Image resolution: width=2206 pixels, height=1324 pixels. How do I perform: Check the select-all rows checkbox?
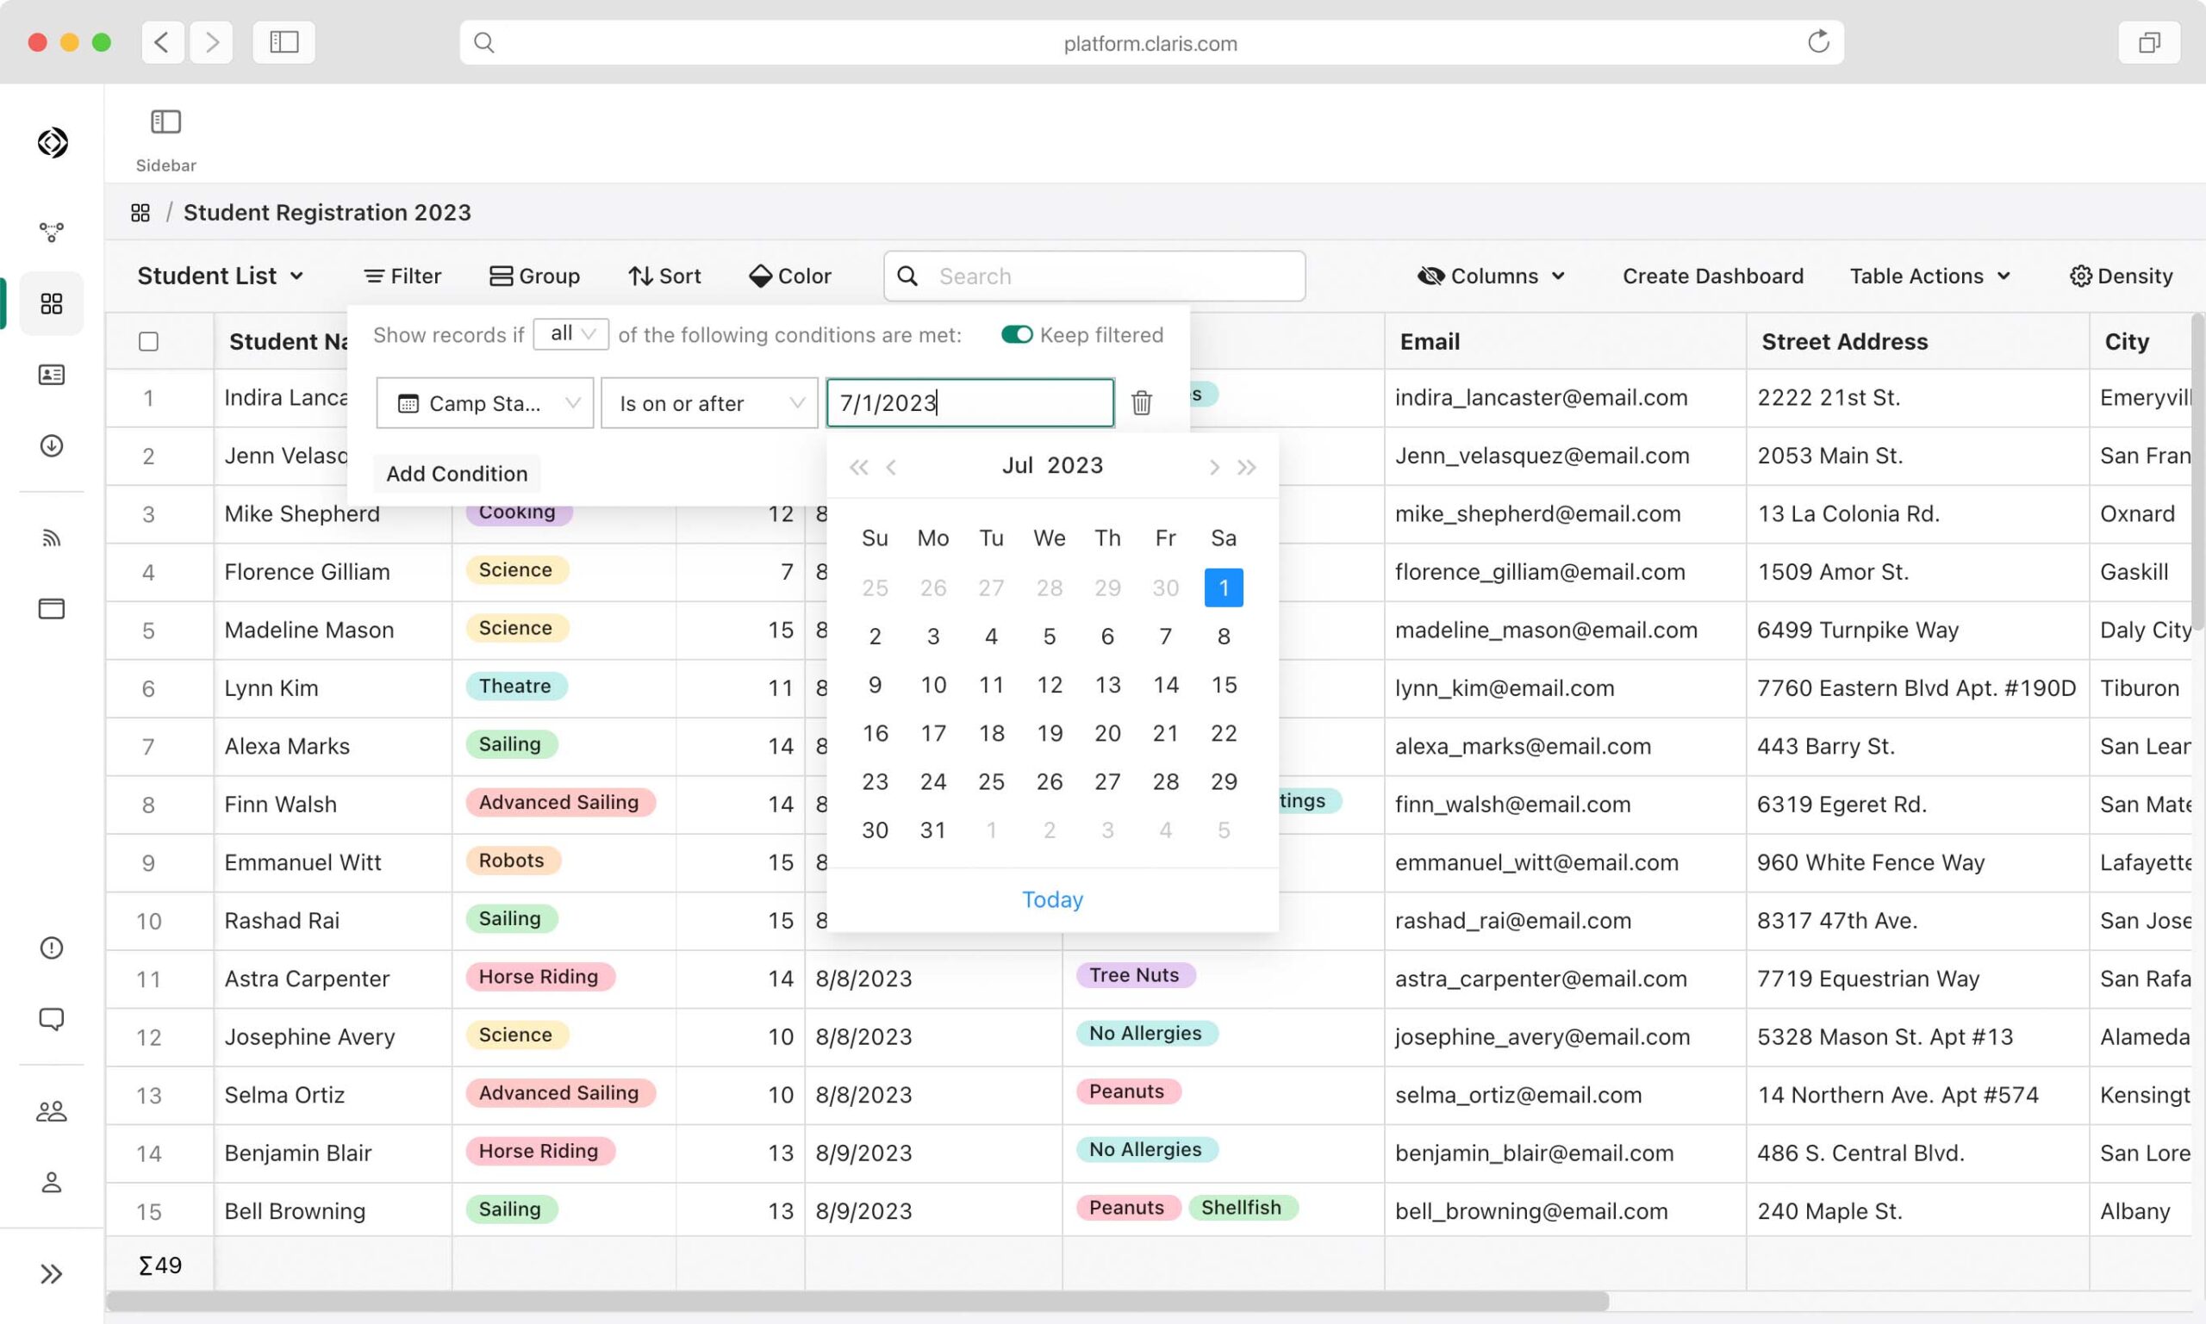(x=149, y=342)
